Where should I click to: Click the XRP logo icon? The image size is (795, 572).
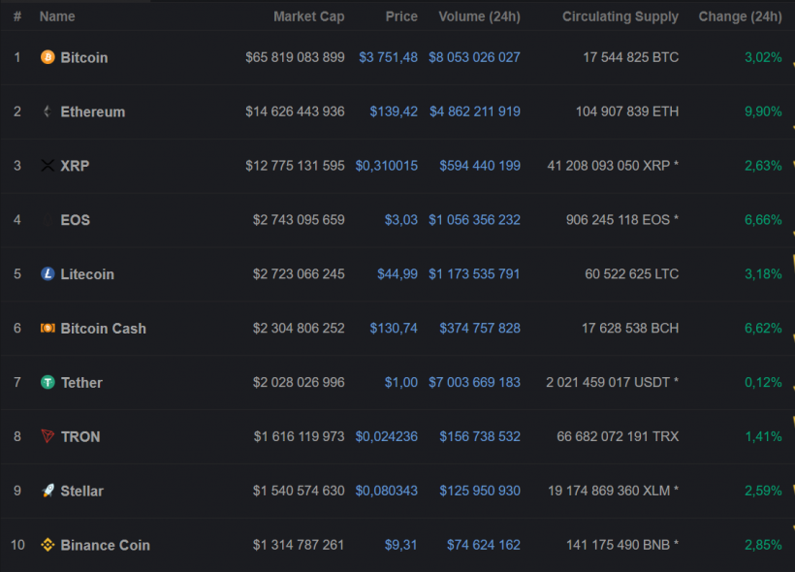point(48,166)
